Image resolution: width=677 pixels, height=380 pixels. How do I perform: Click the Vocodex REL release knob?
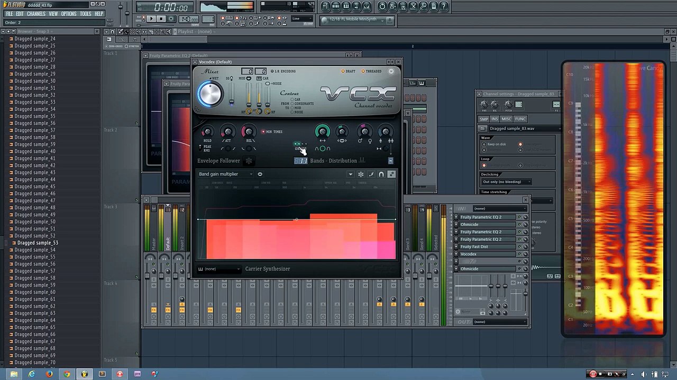248,132
